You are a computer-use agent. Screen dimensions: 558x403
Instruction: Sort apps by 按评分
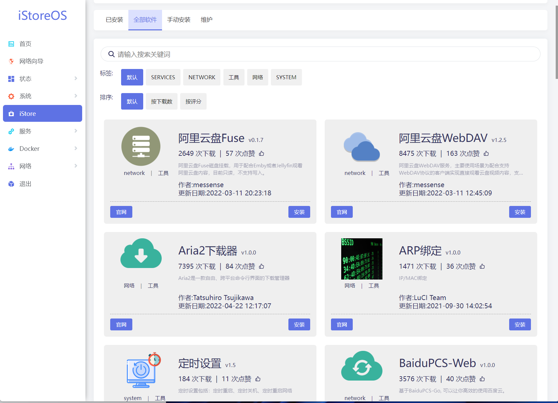(x=193, y=101)
